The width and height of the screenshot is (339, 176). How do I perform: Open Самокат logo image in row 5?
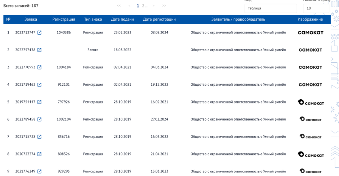pos(310,102)
